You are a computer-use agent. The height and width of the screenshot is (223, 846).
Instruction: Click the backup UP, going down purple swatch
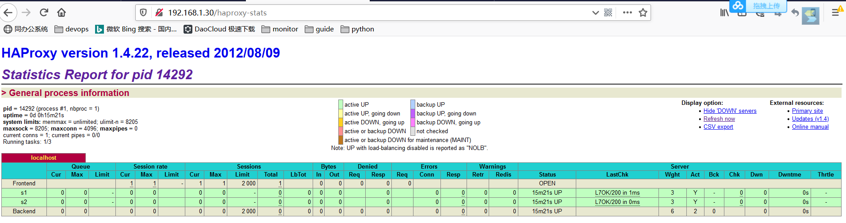[413, 113]
